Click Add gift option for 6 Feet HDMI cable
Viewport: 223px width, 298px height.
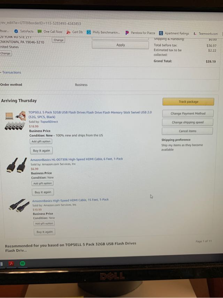click(42, 183)
